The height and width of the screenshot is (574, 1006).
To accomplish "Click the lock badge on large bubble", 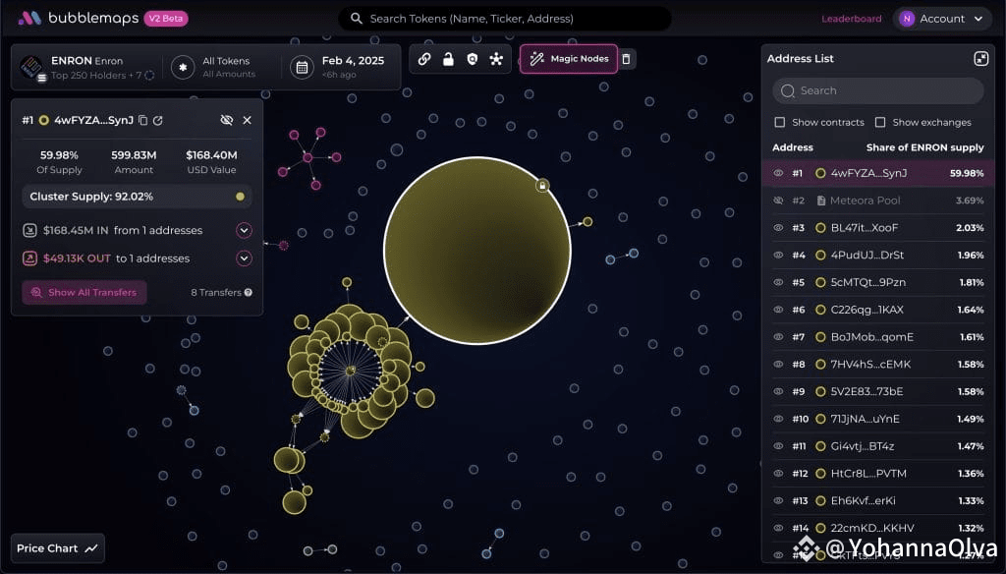I will click(542, 186).
